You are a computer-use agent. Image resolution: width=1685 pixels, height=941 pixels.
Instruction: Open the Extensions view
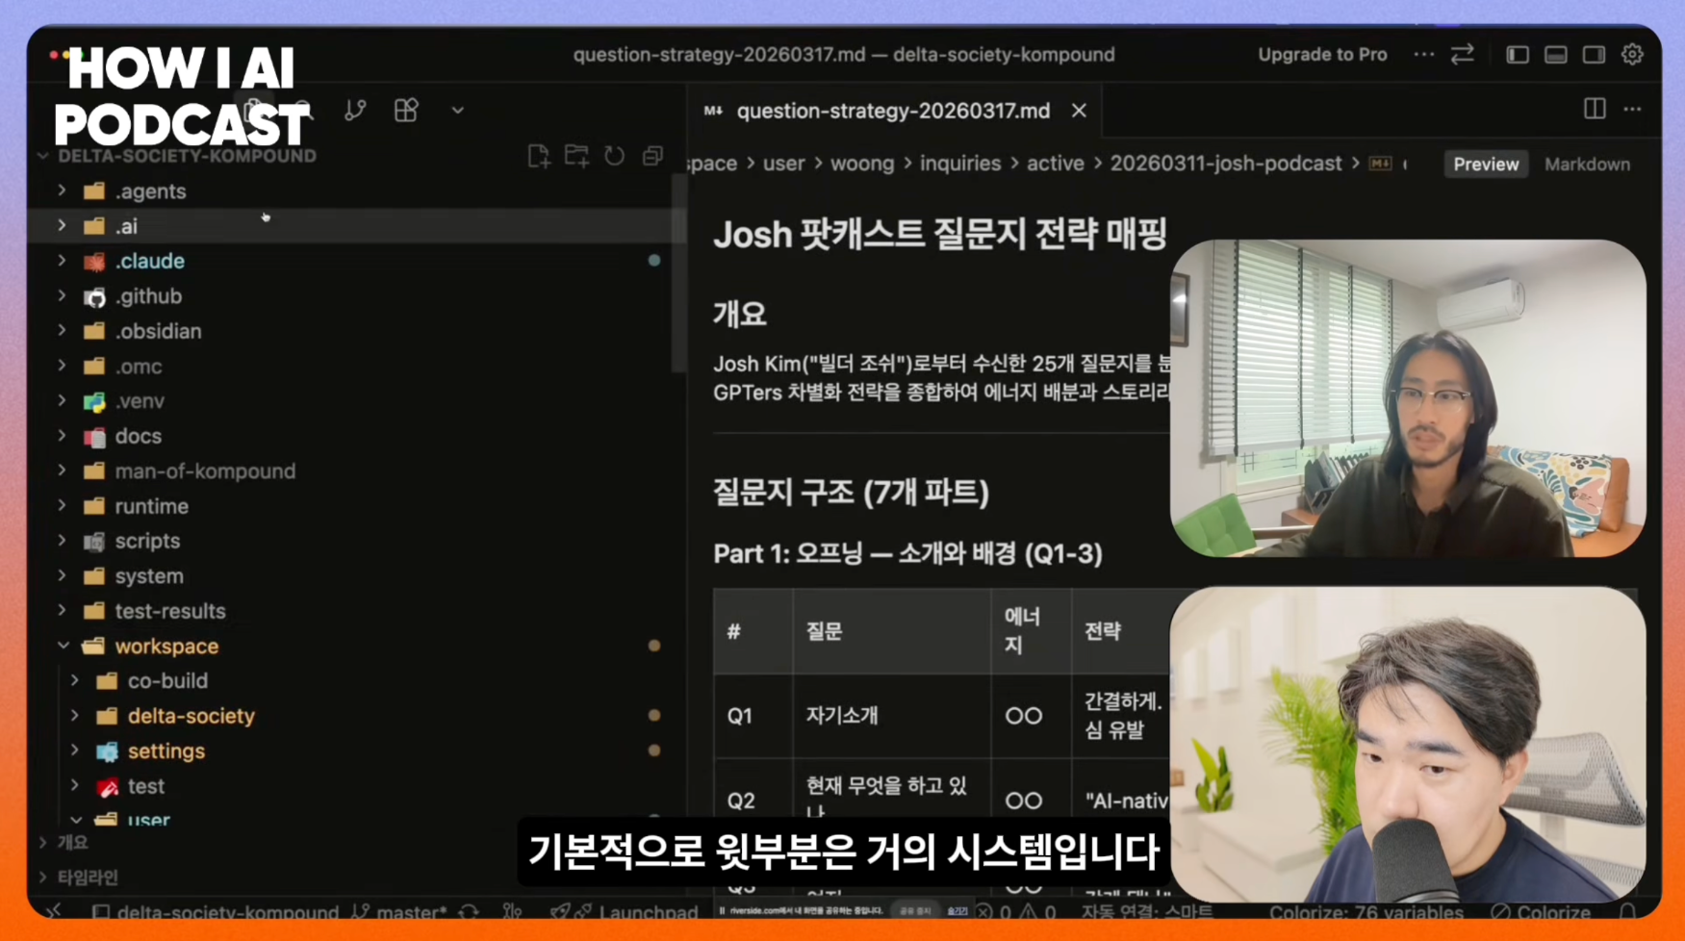click(406, 110)
